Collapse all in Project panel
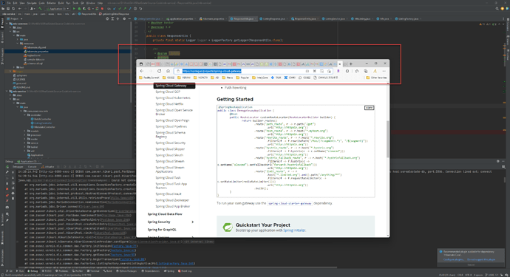 click(118, 19)
